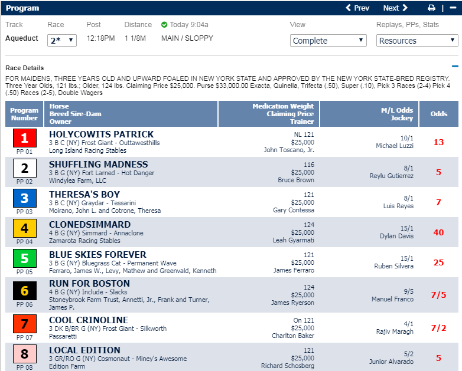The width and height of the screenshot is (462, 371).
Task: Expand the Resources dropdown
Action: tap(417, 41)
